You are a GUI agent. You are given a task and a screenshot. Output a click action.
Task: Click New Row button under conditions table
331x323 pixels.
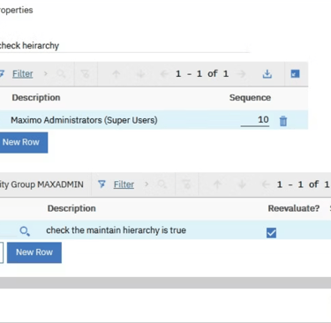(x=34, y=252)
